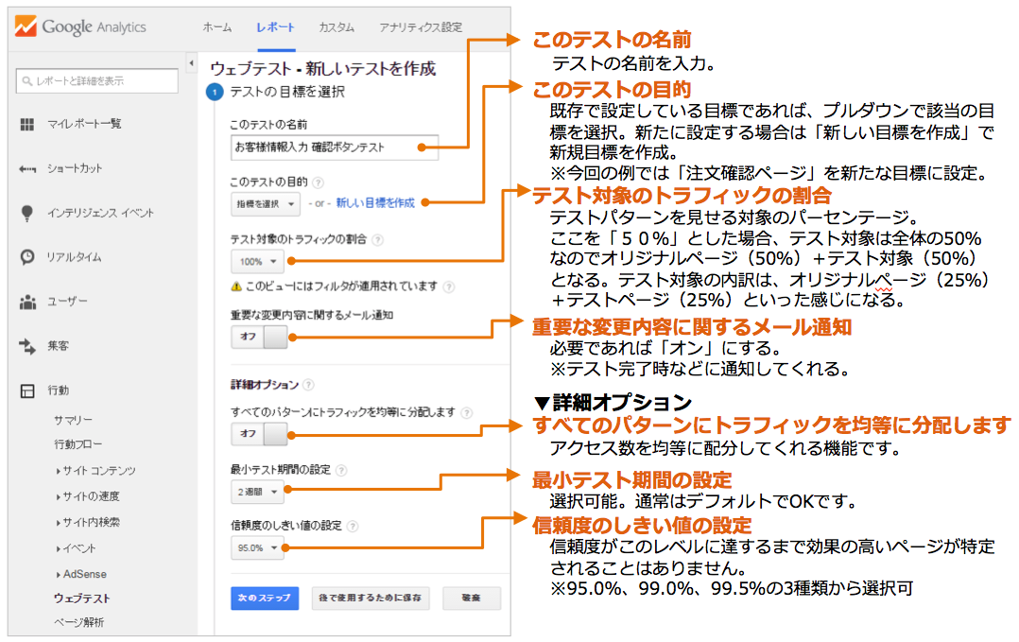Click the レポートと詳細を表示 search box

tap(96, 81)
